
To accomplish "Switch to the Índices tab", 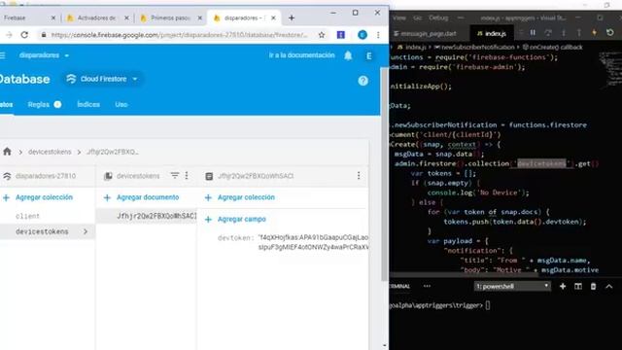I will point(88,104).
